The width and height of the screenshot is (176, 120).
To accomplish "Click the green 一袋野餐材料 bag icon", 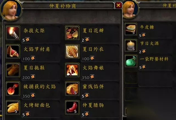I will (131, 61).
